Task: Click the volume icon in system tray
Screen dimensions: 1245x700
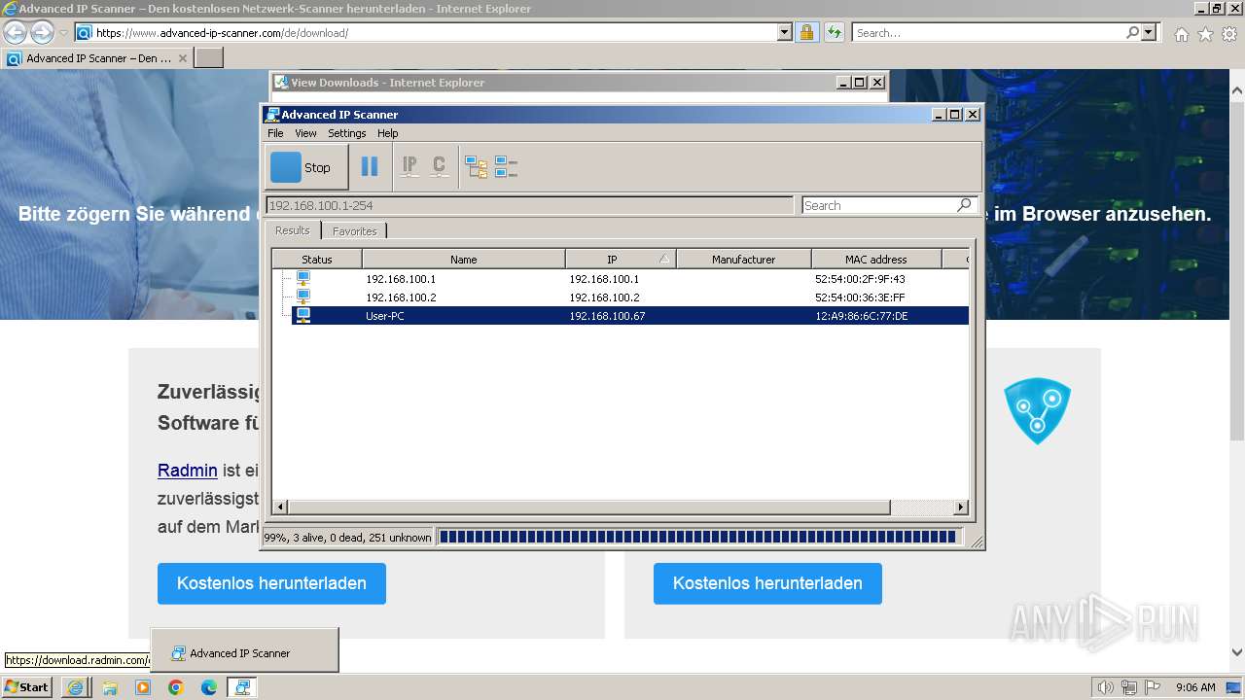Action: (x=1106, y=687)
